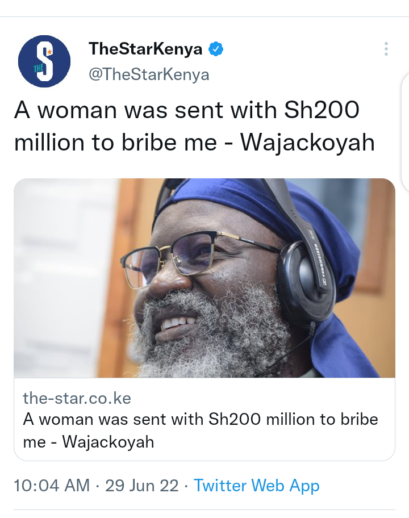Image resolution: width=409 pixels, height=518 pixels.
Task: Click the blue verified badge
Action: point(216,49)
